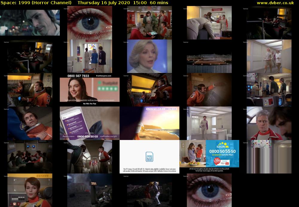Open the man walking in white corridor frame

coord(209,123)
